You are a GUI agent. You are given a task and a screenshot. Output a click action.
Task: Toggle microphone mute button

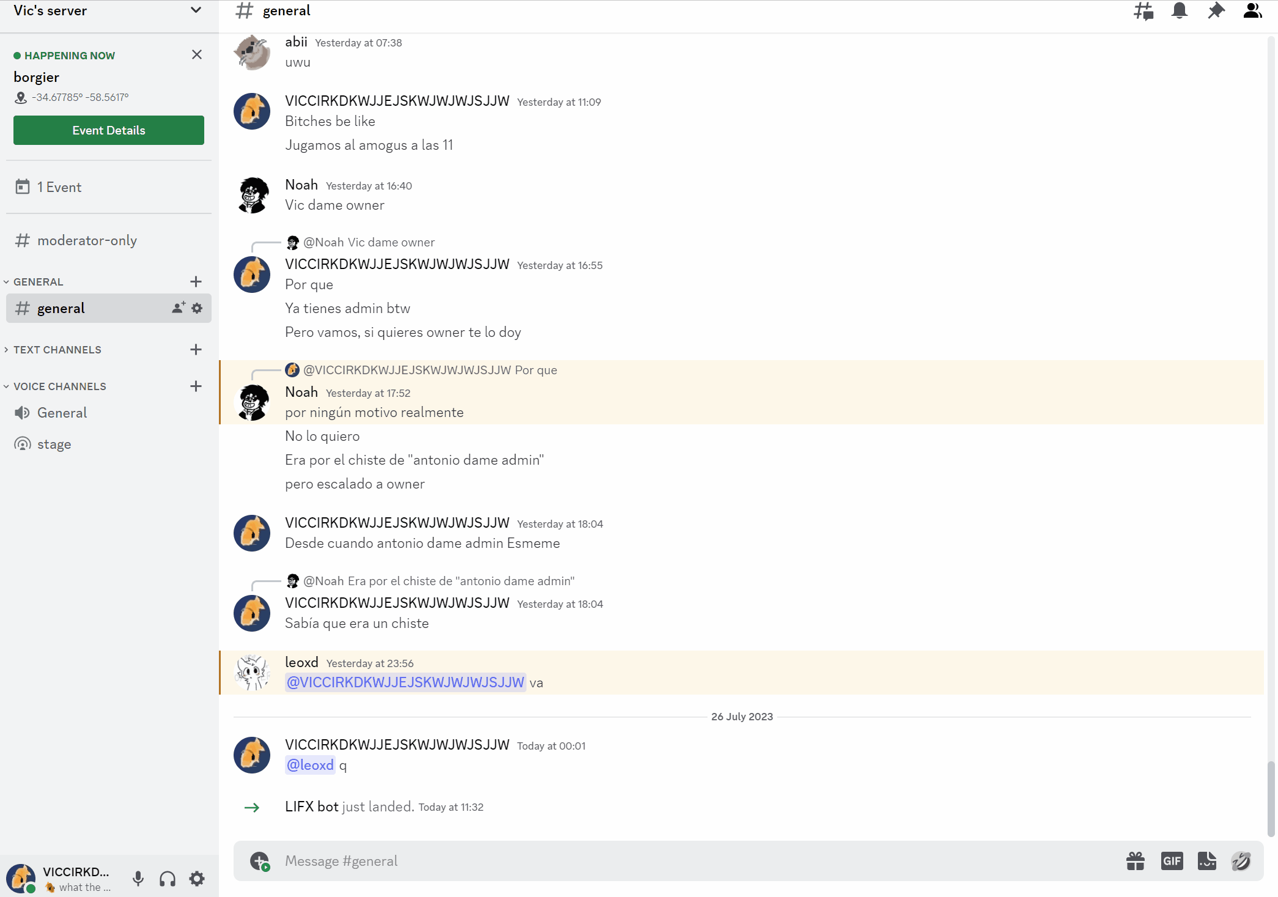137,879
